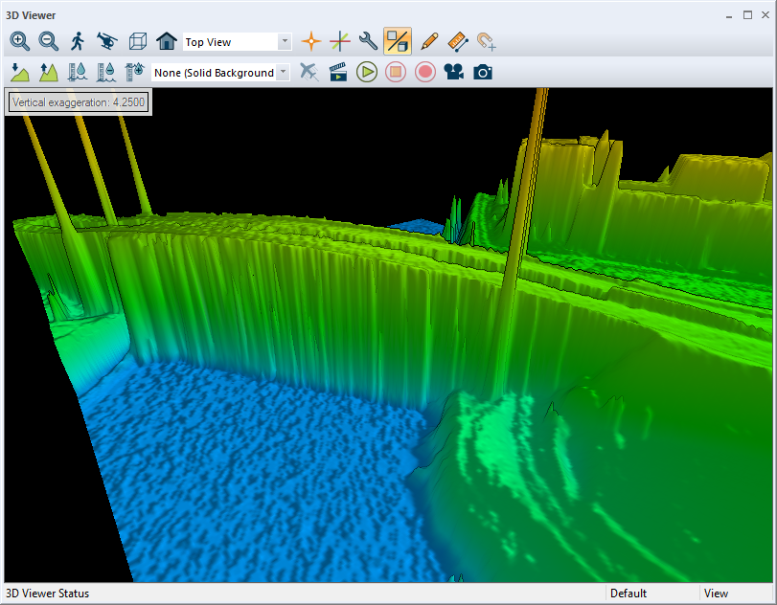Expand the background dropdown arrow
The image size is (777, 605).
pos(283,73)
